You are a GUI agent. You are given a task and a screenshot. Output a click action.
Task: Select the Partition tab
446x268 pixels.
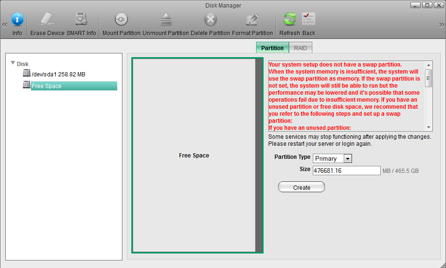272,48
